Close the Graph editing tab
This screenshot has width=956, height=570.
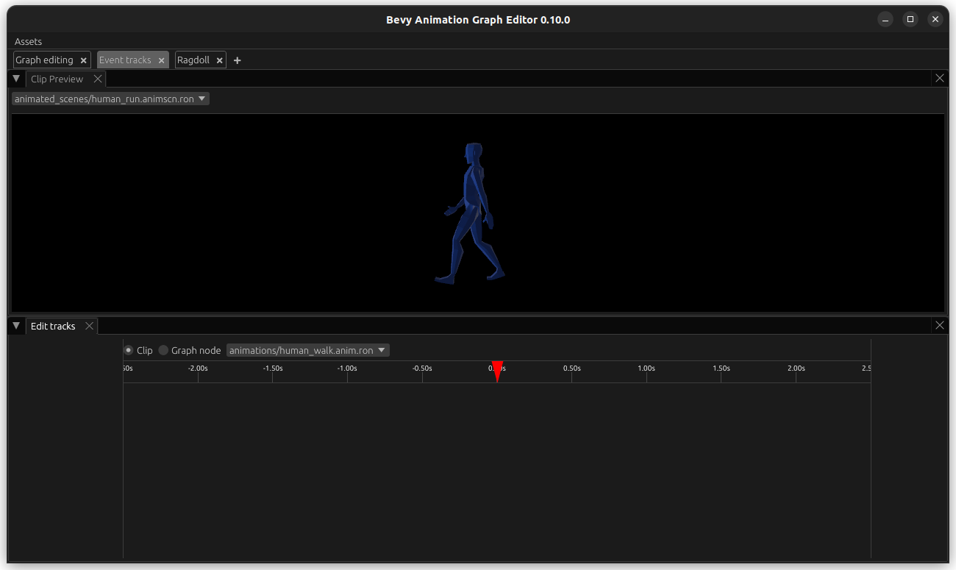coord(83,60)
